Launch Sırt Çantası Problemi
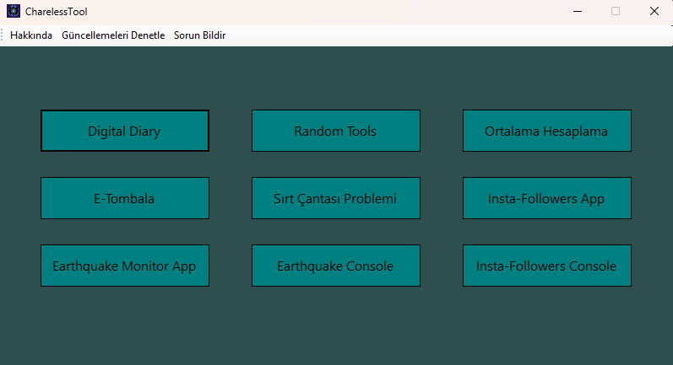Viewport: 673px width, 365px height. (335, 198)
